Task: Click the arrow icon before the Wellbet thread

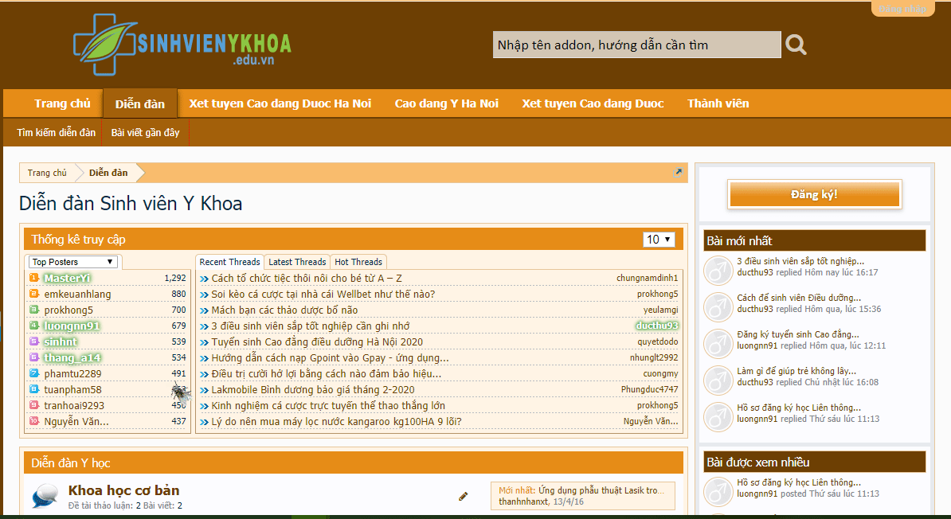Action: (205, 295)
